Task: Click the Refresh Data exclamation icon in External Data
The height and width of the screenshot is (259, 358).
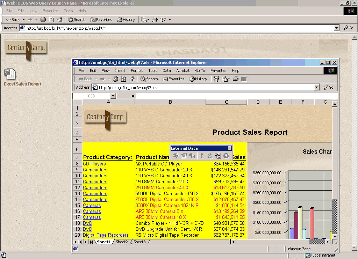Action: pos(202,156)
